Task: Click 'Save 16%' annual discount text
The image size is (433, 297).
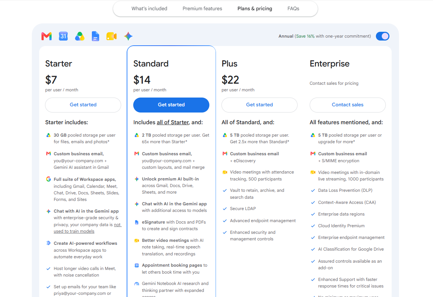Action: tap(305, 36)
